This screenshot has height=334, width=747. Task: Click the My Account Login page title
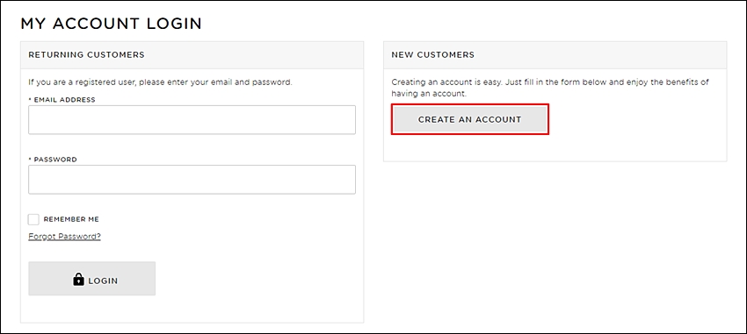point(111,24)
